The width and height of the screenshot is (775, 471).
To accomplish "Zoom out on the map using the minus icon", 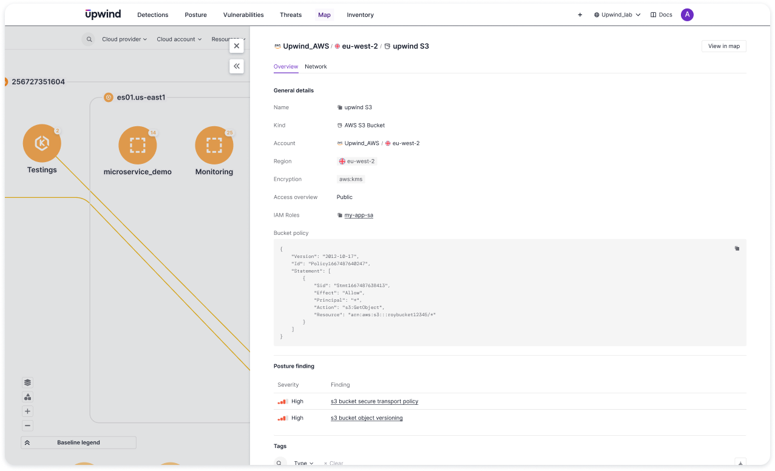I will (27, 425).
